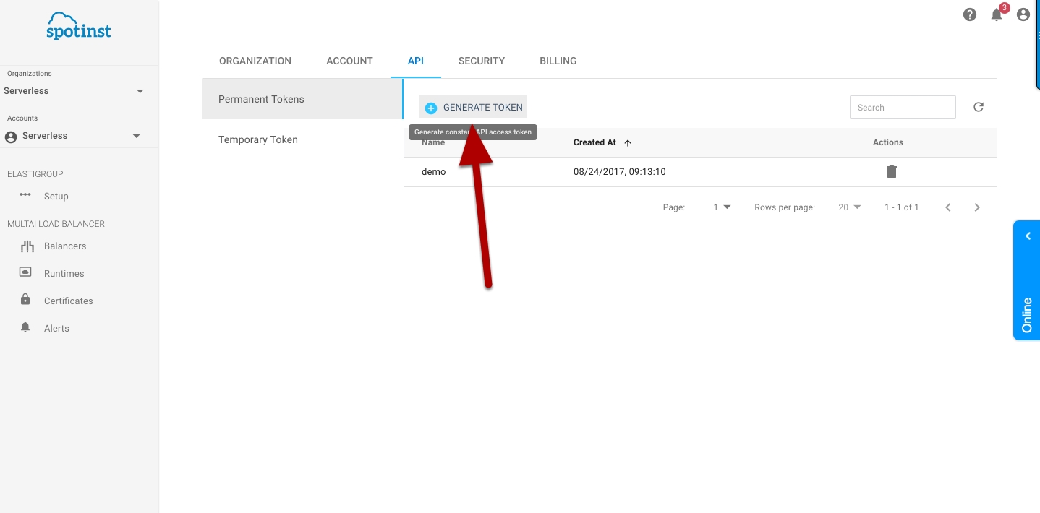Screen dimensions: 1040x513
Task: Click the token Search field
Action: point(902,108)
